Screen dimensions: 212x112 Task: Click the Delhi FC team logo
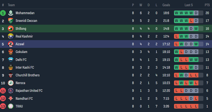pyautogui.click(x=11, y=60)
